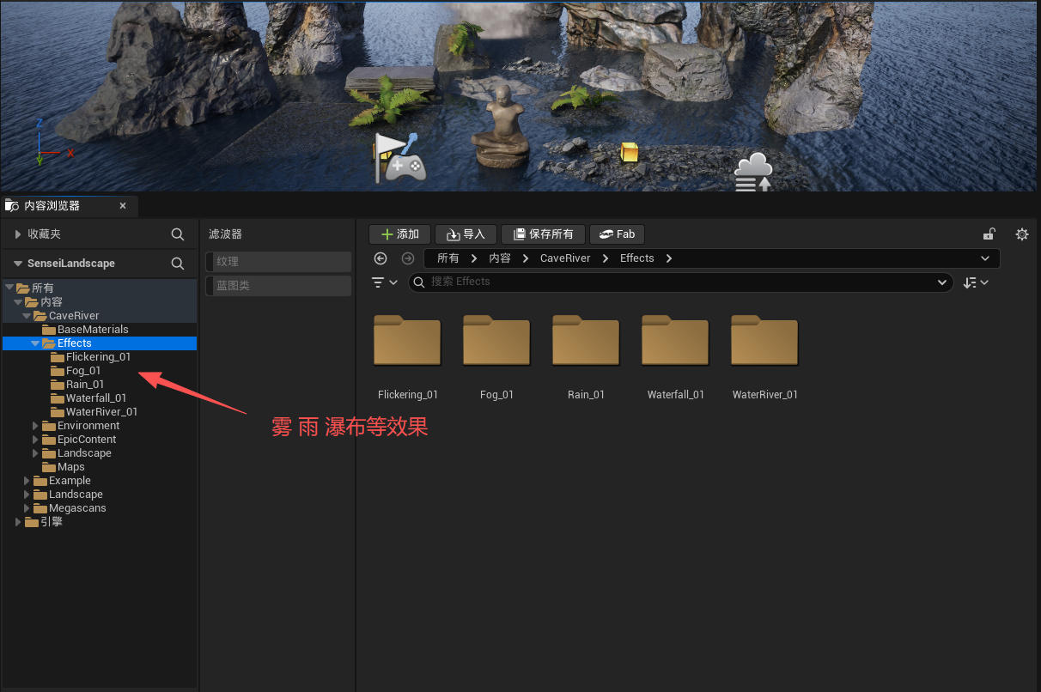
Task: Select the yellow box actor icon in viewport
Action: click(630, 152)
